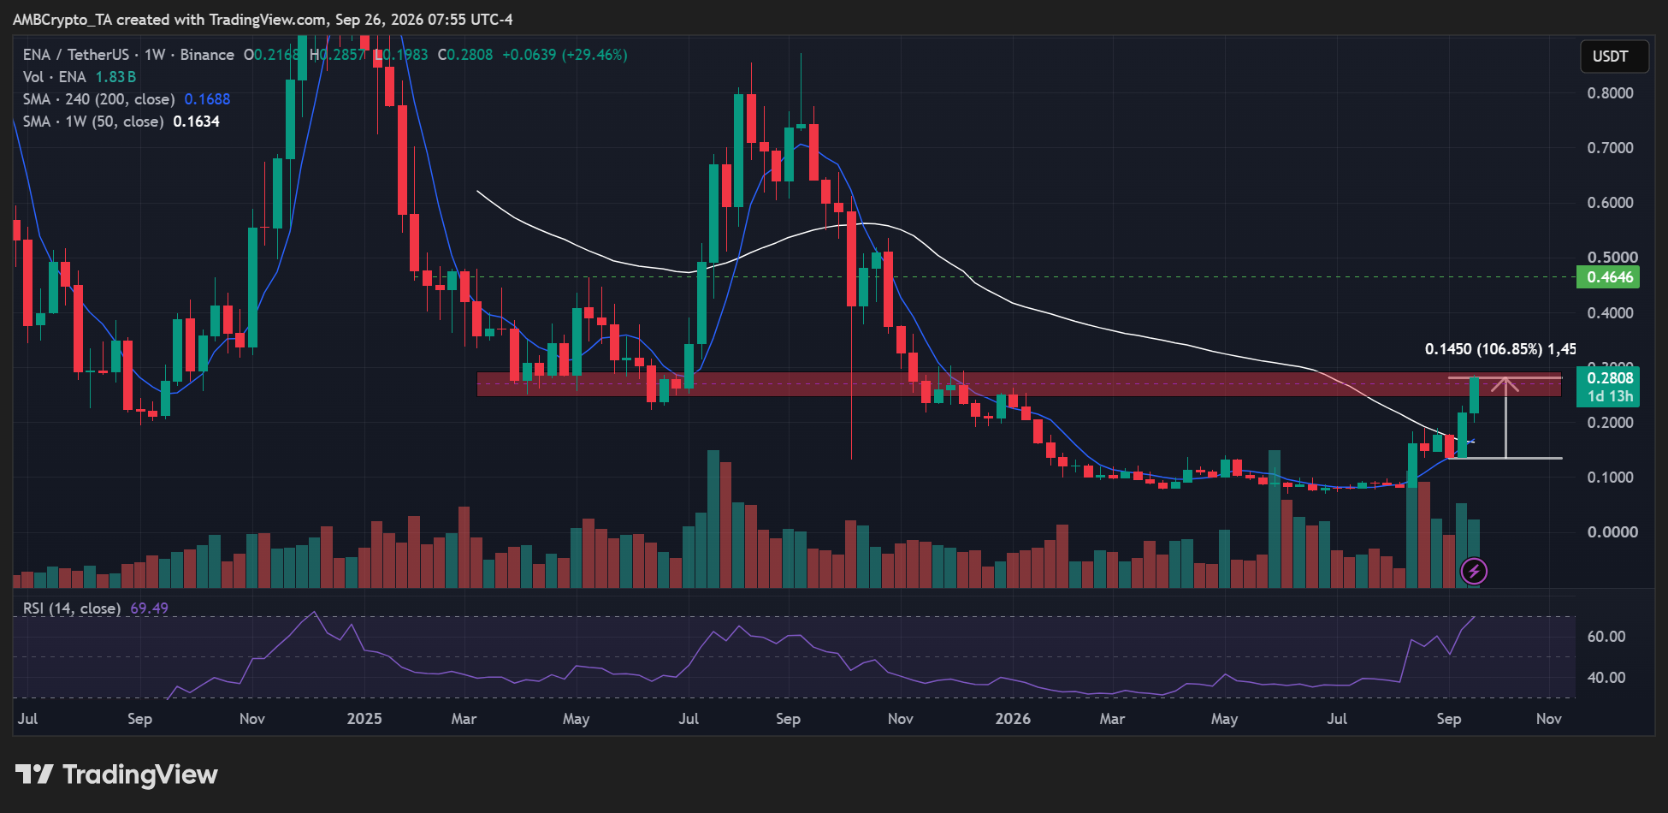Click the TradingView logo at bottom
The height and width of the screenshot is (813, 1668).
[116, 774]
